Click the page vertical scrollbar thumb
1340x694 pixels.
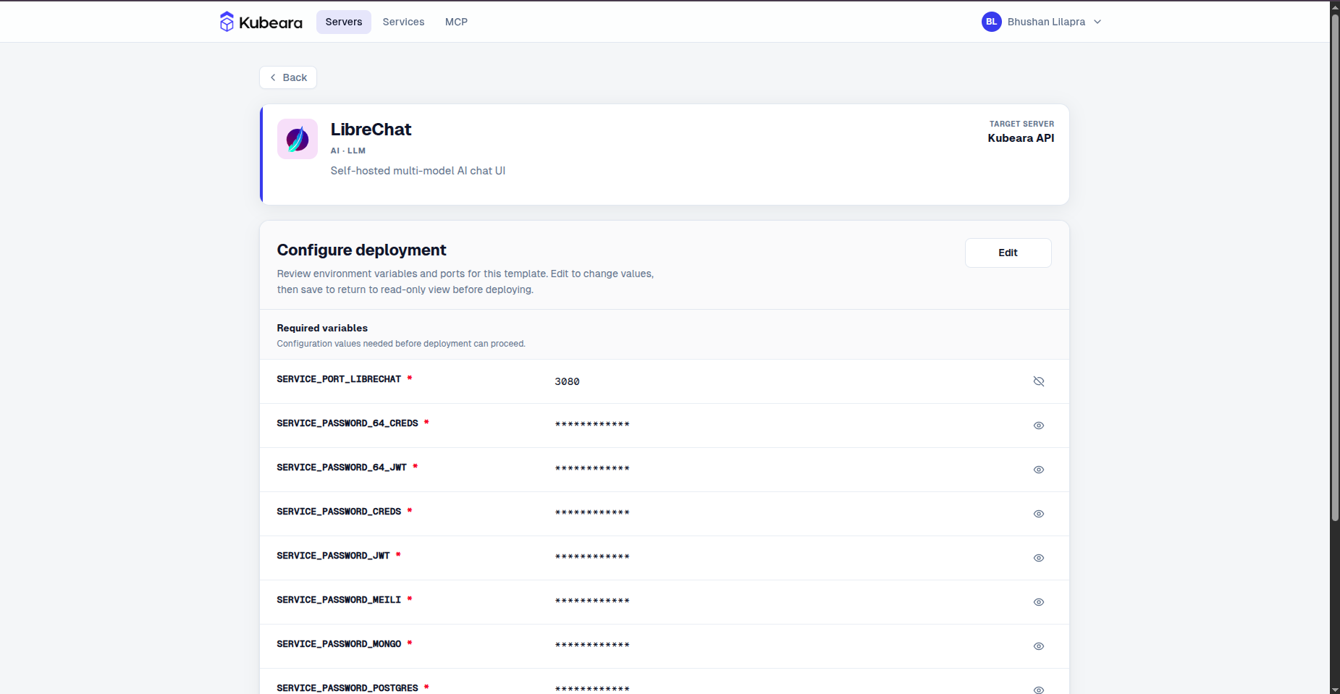pos(1335,267)
